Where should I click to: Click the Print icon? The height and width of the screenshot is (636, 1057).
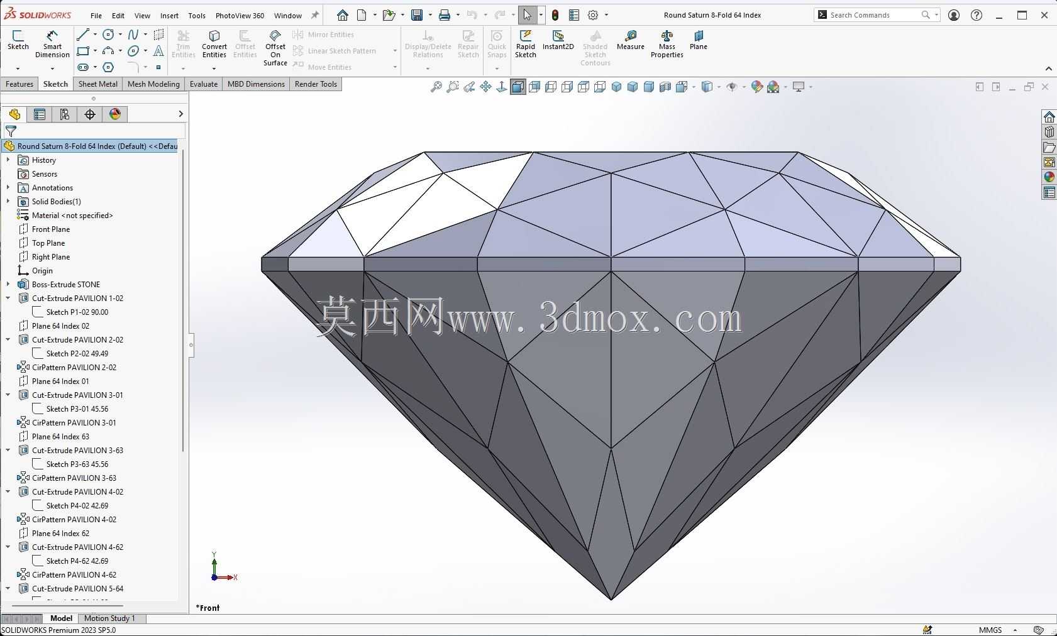click(x=445, y=15)
